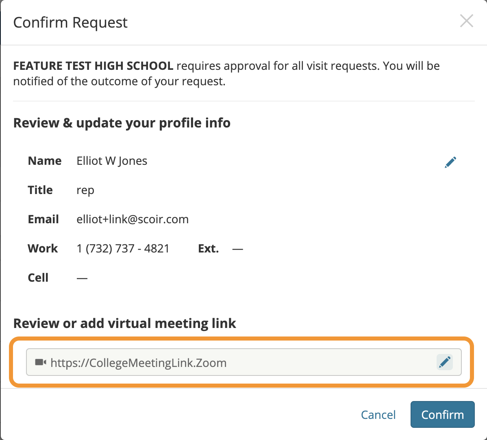Click the Work field label
487x440 pixels.
tap(43, 248)
